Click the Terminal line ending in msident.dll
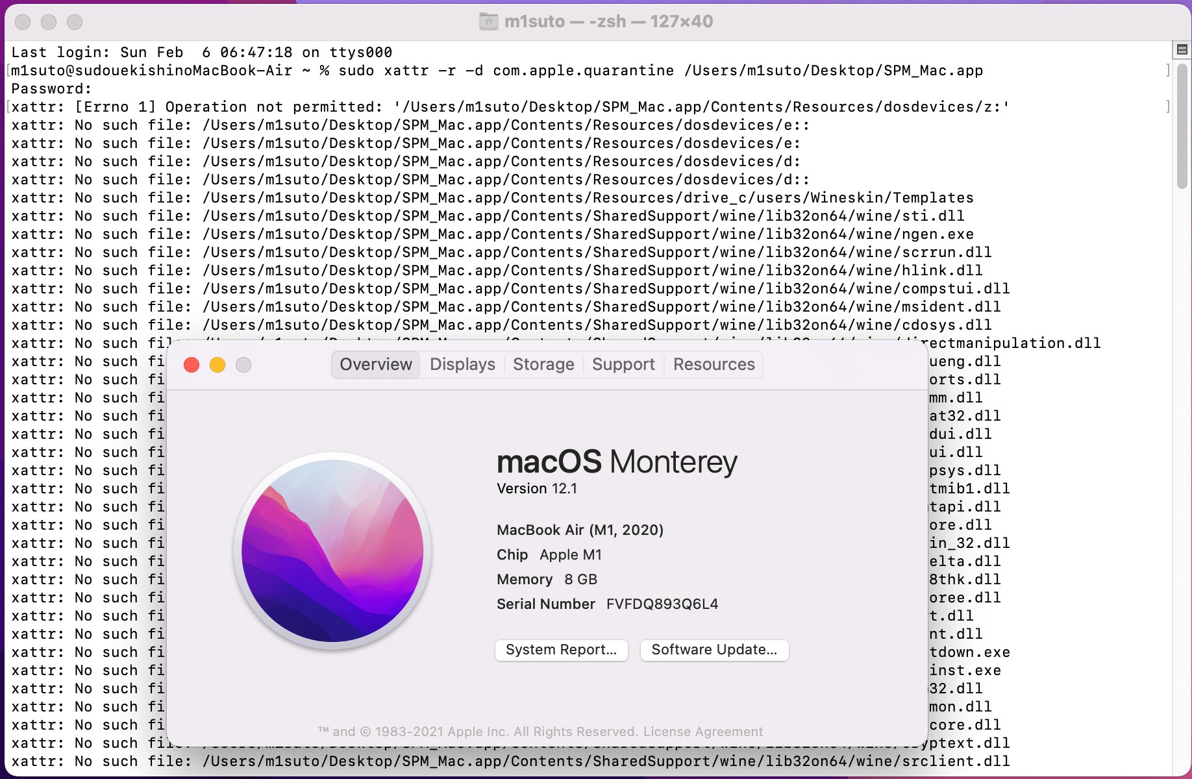The width and height of the screenshot is (1192, 779). tap(506, 306)
